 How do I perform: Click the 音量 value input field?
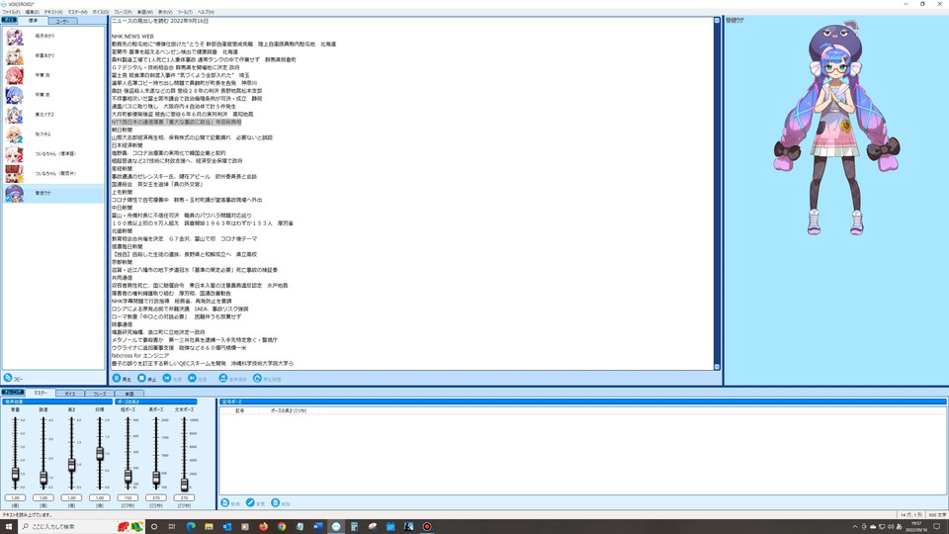tap(15, 497)
